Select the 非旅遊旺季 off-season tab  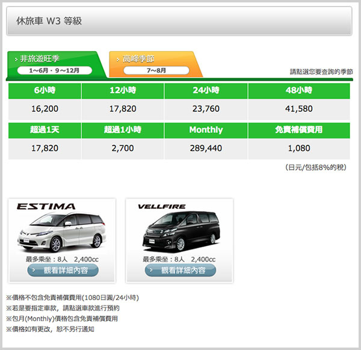(55, 64)
